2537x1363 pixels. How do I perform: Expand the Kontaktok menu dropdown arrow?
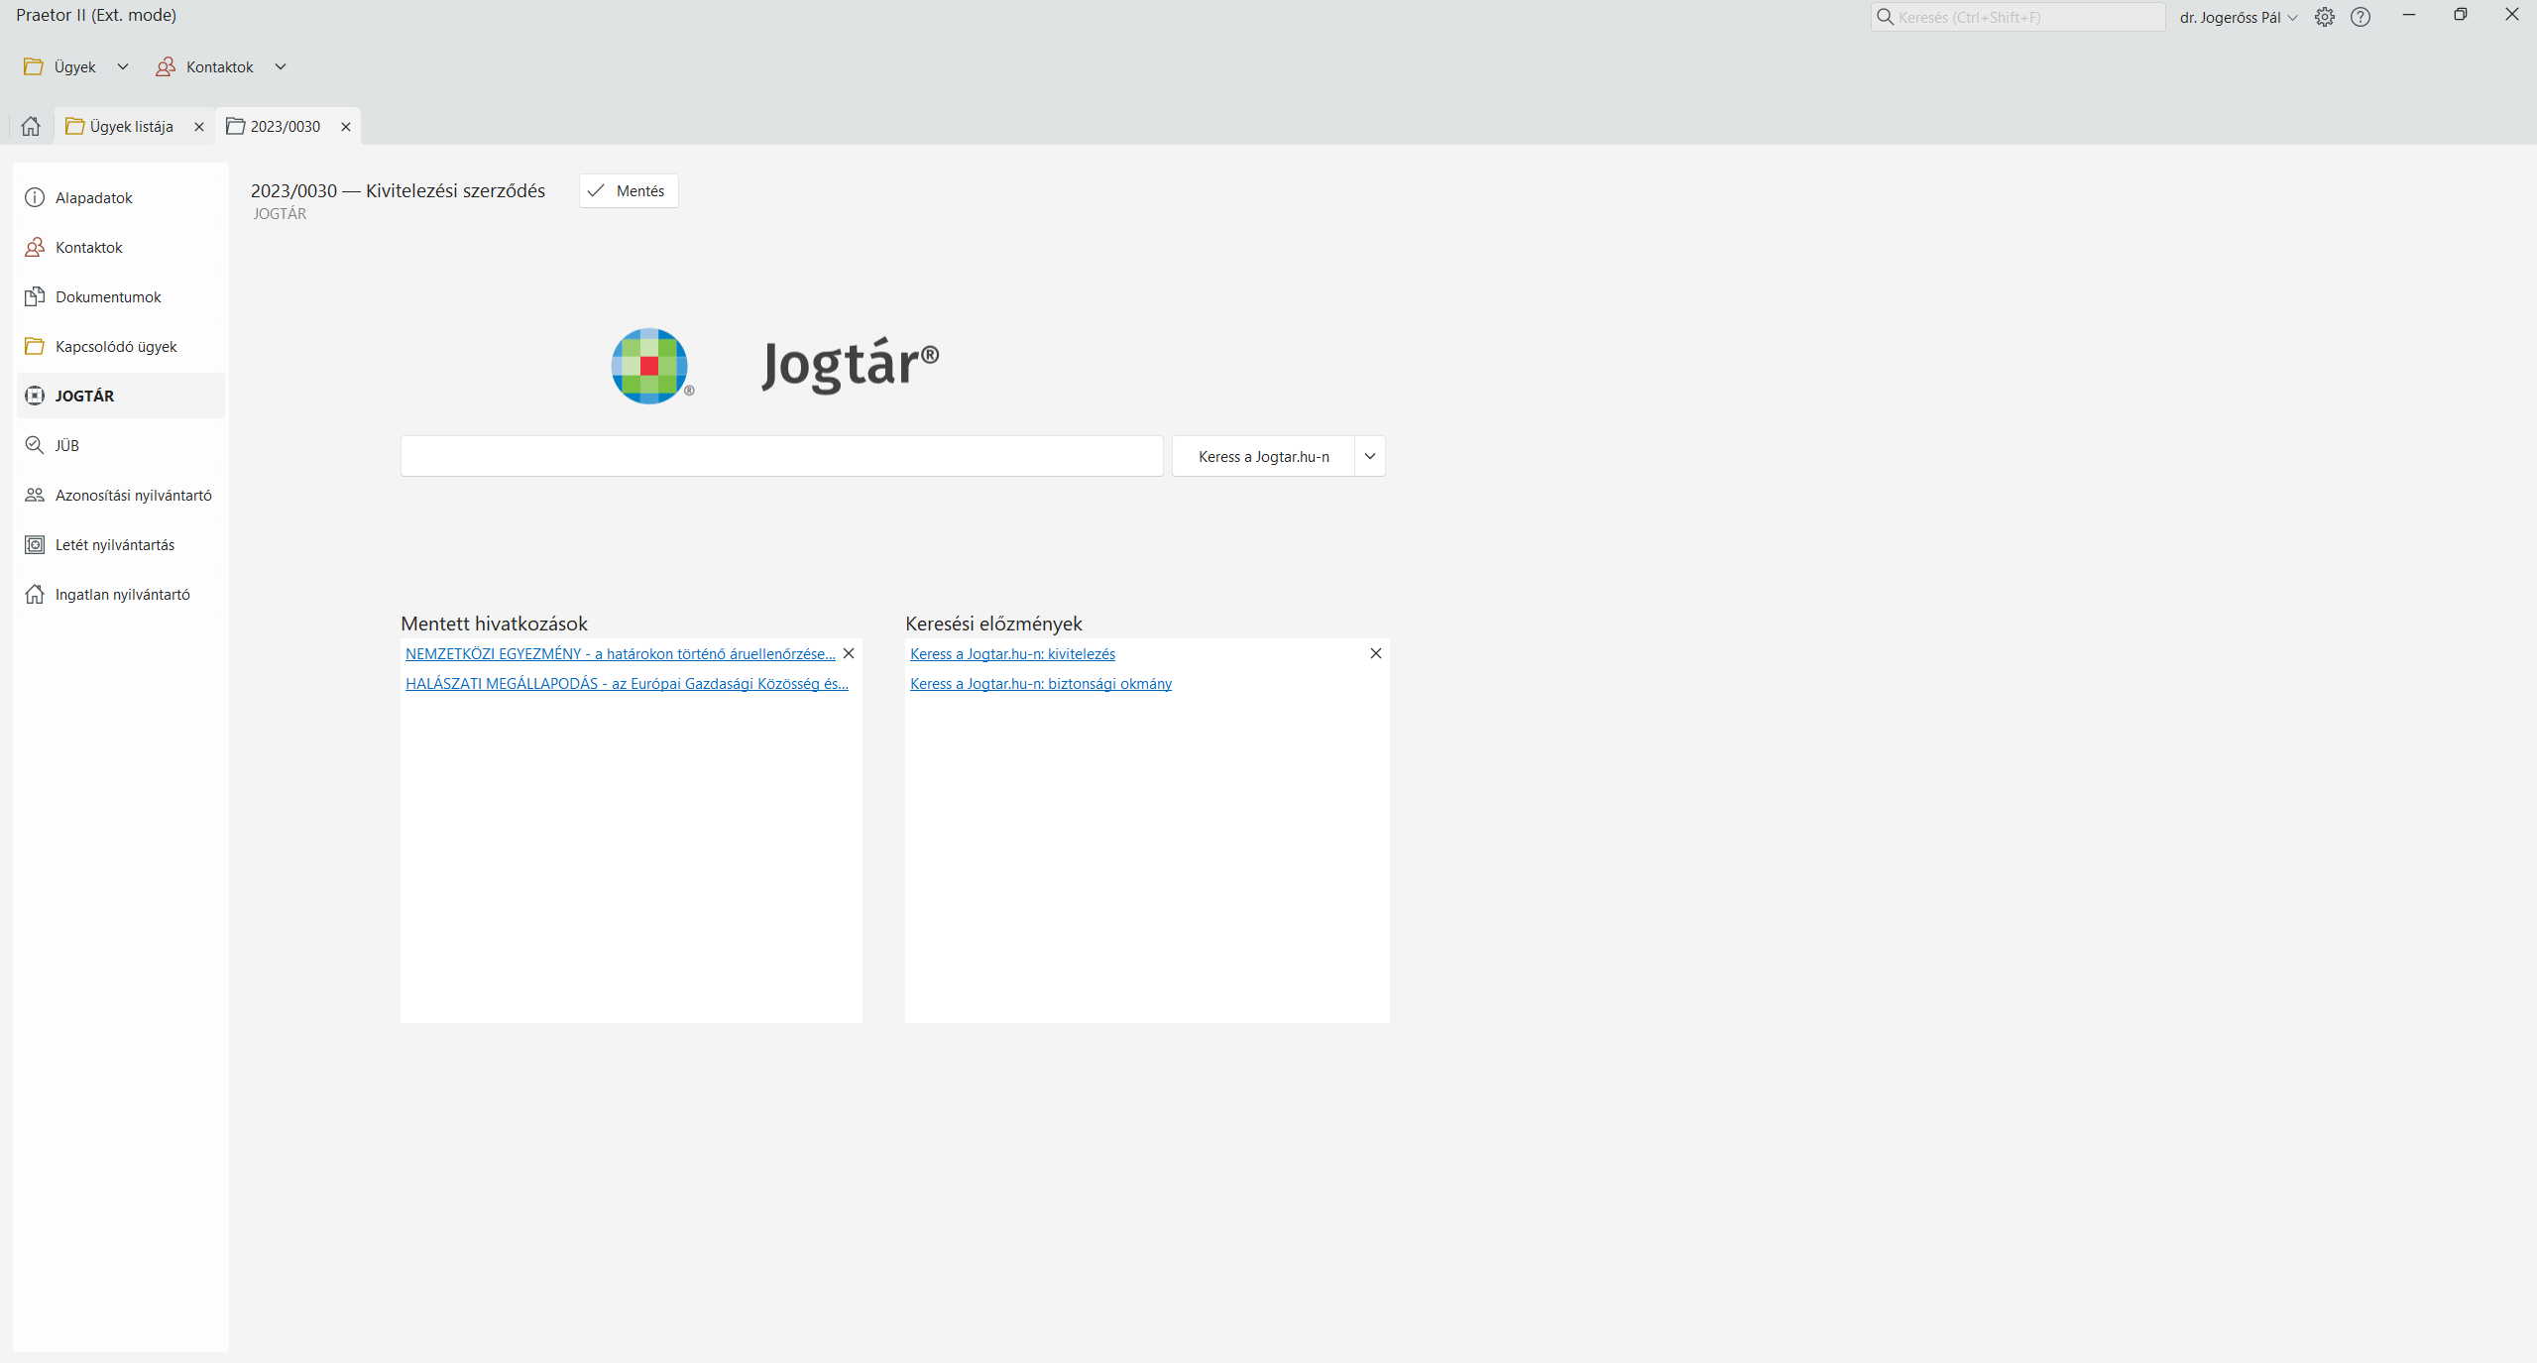281,66
